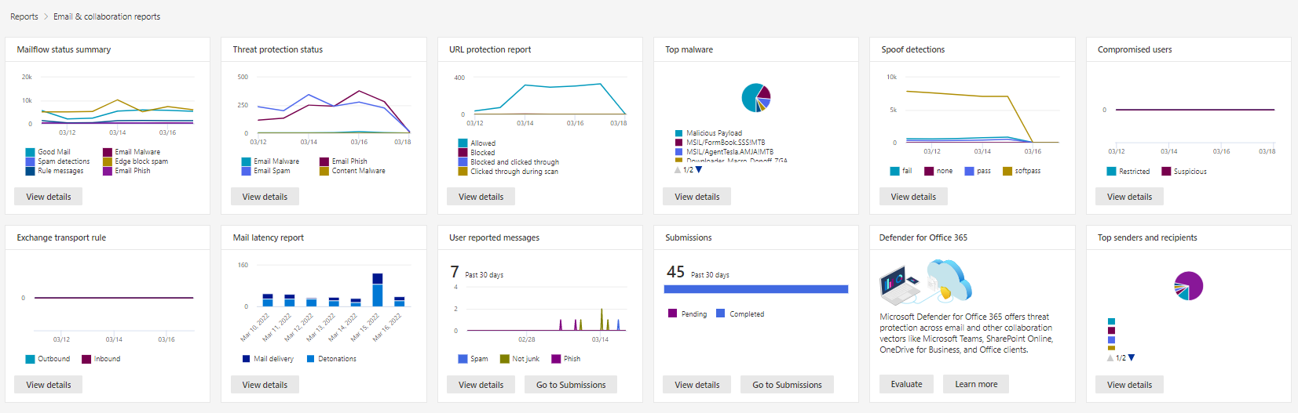The image size is (1298, 413).
Task: Open View details for Spoof detections
Action: (x=913, y=197)
